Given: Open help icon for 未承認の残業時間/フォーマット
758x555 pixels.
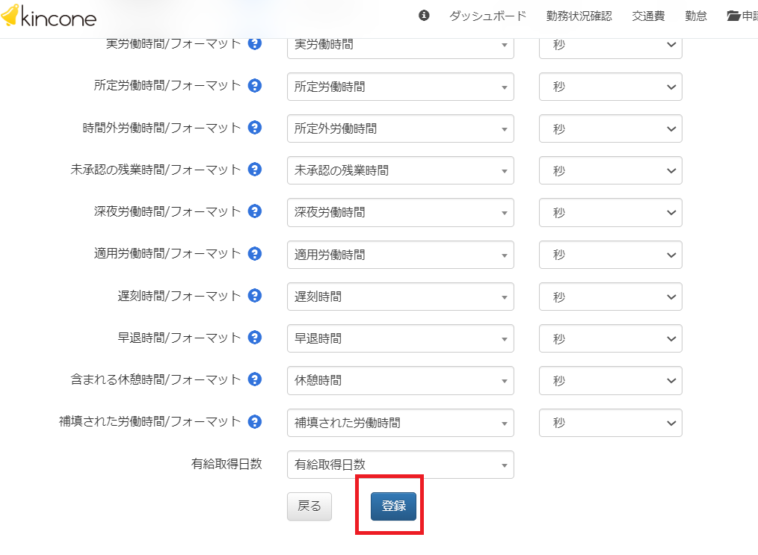Looking at the screenshot, I should coord(255,170).
